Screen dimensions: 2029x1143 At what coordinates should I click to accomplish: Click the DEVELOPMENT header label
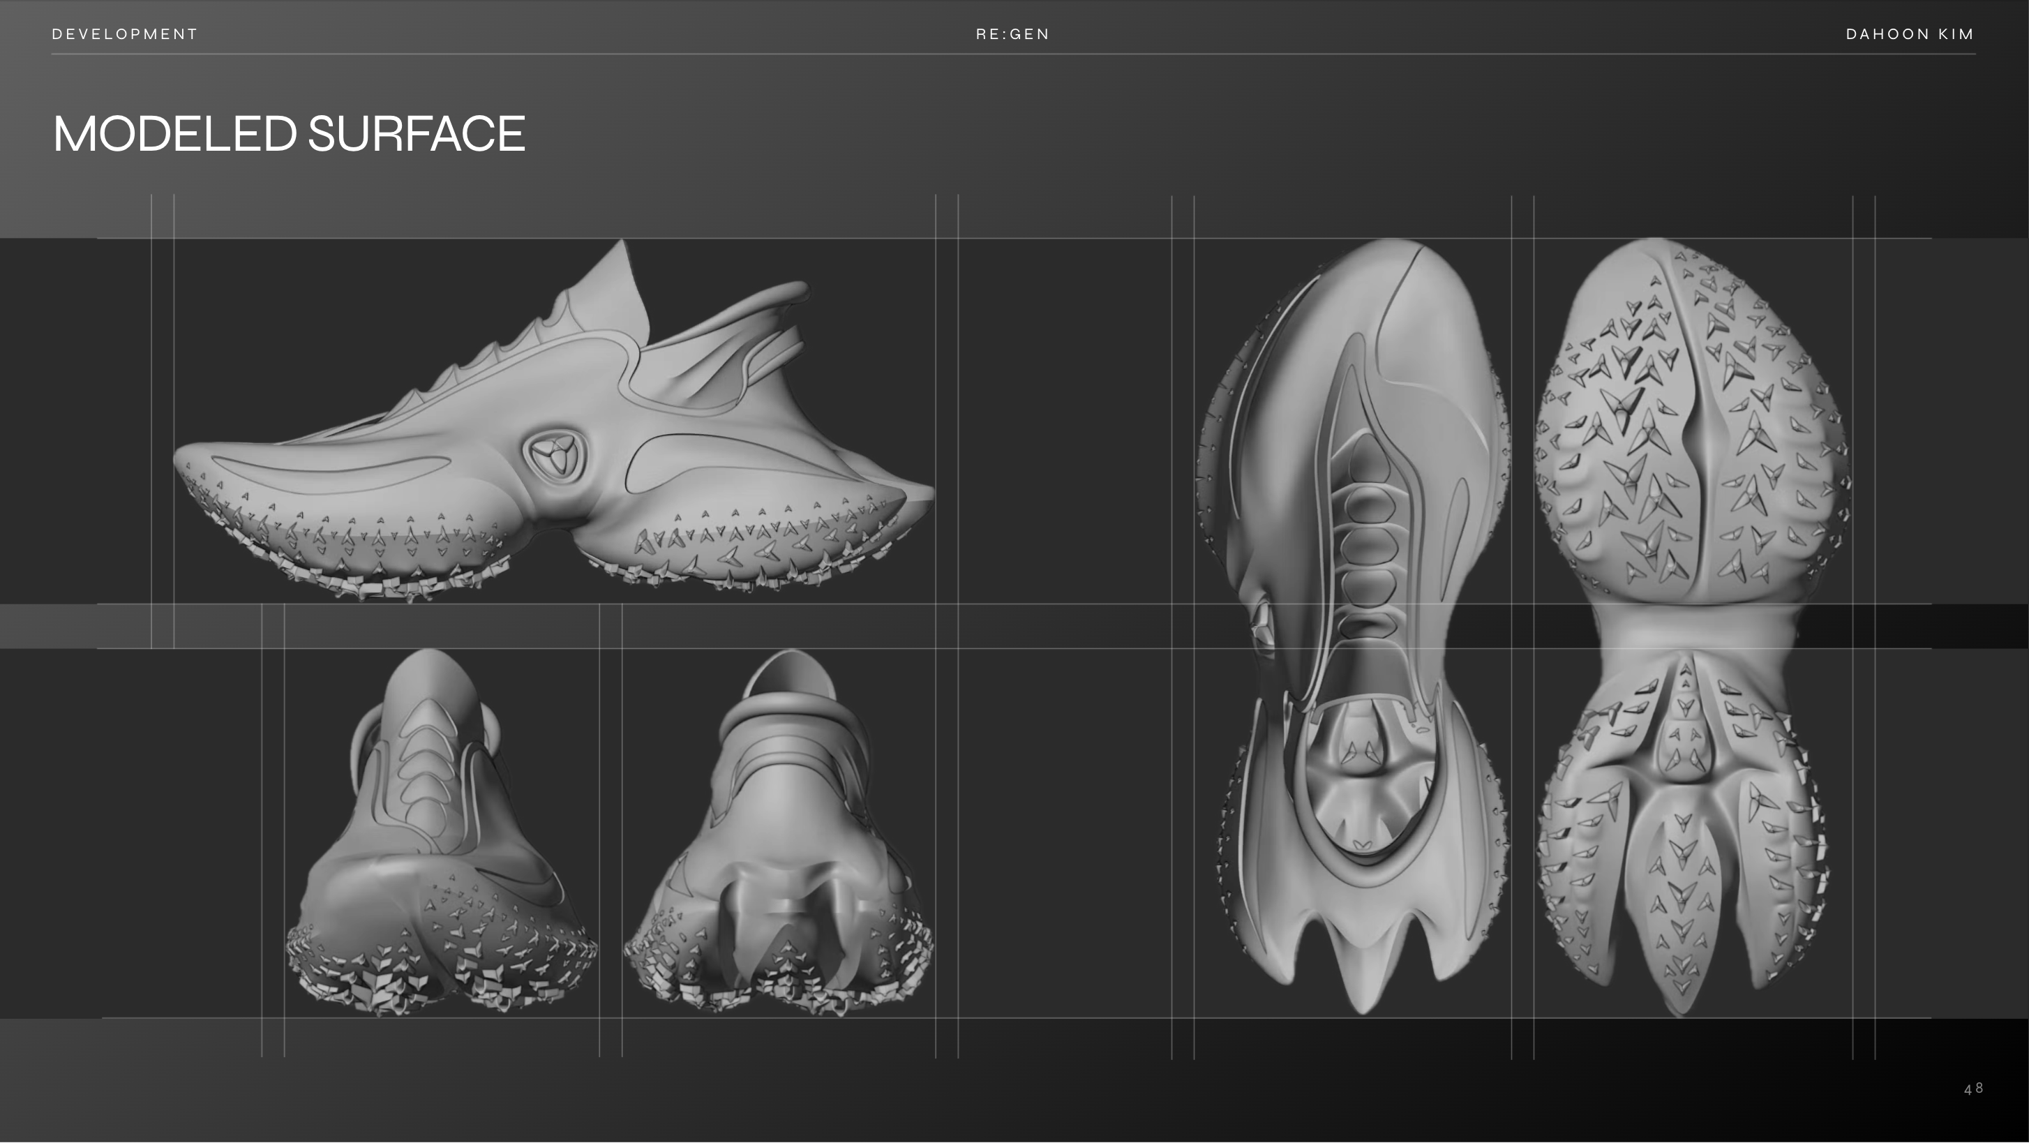pos(124,34)
